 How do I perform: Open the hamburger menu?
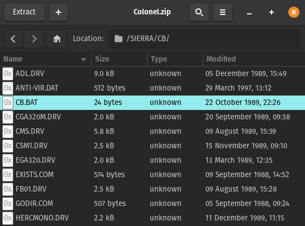[x=223, y=12]
